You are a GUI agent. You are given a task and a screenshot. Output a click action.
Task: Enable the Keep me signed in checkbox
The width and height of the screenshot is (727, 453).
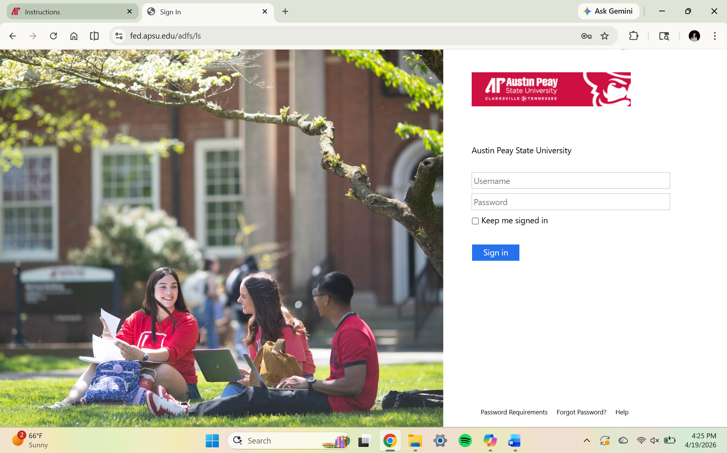[x=475, y=221]
